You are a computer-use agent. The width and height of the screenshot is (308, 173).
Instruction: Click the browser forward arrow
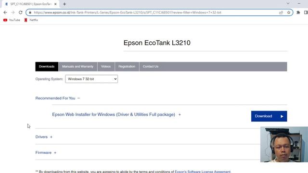pyautogui.click(x=13, y=12)
